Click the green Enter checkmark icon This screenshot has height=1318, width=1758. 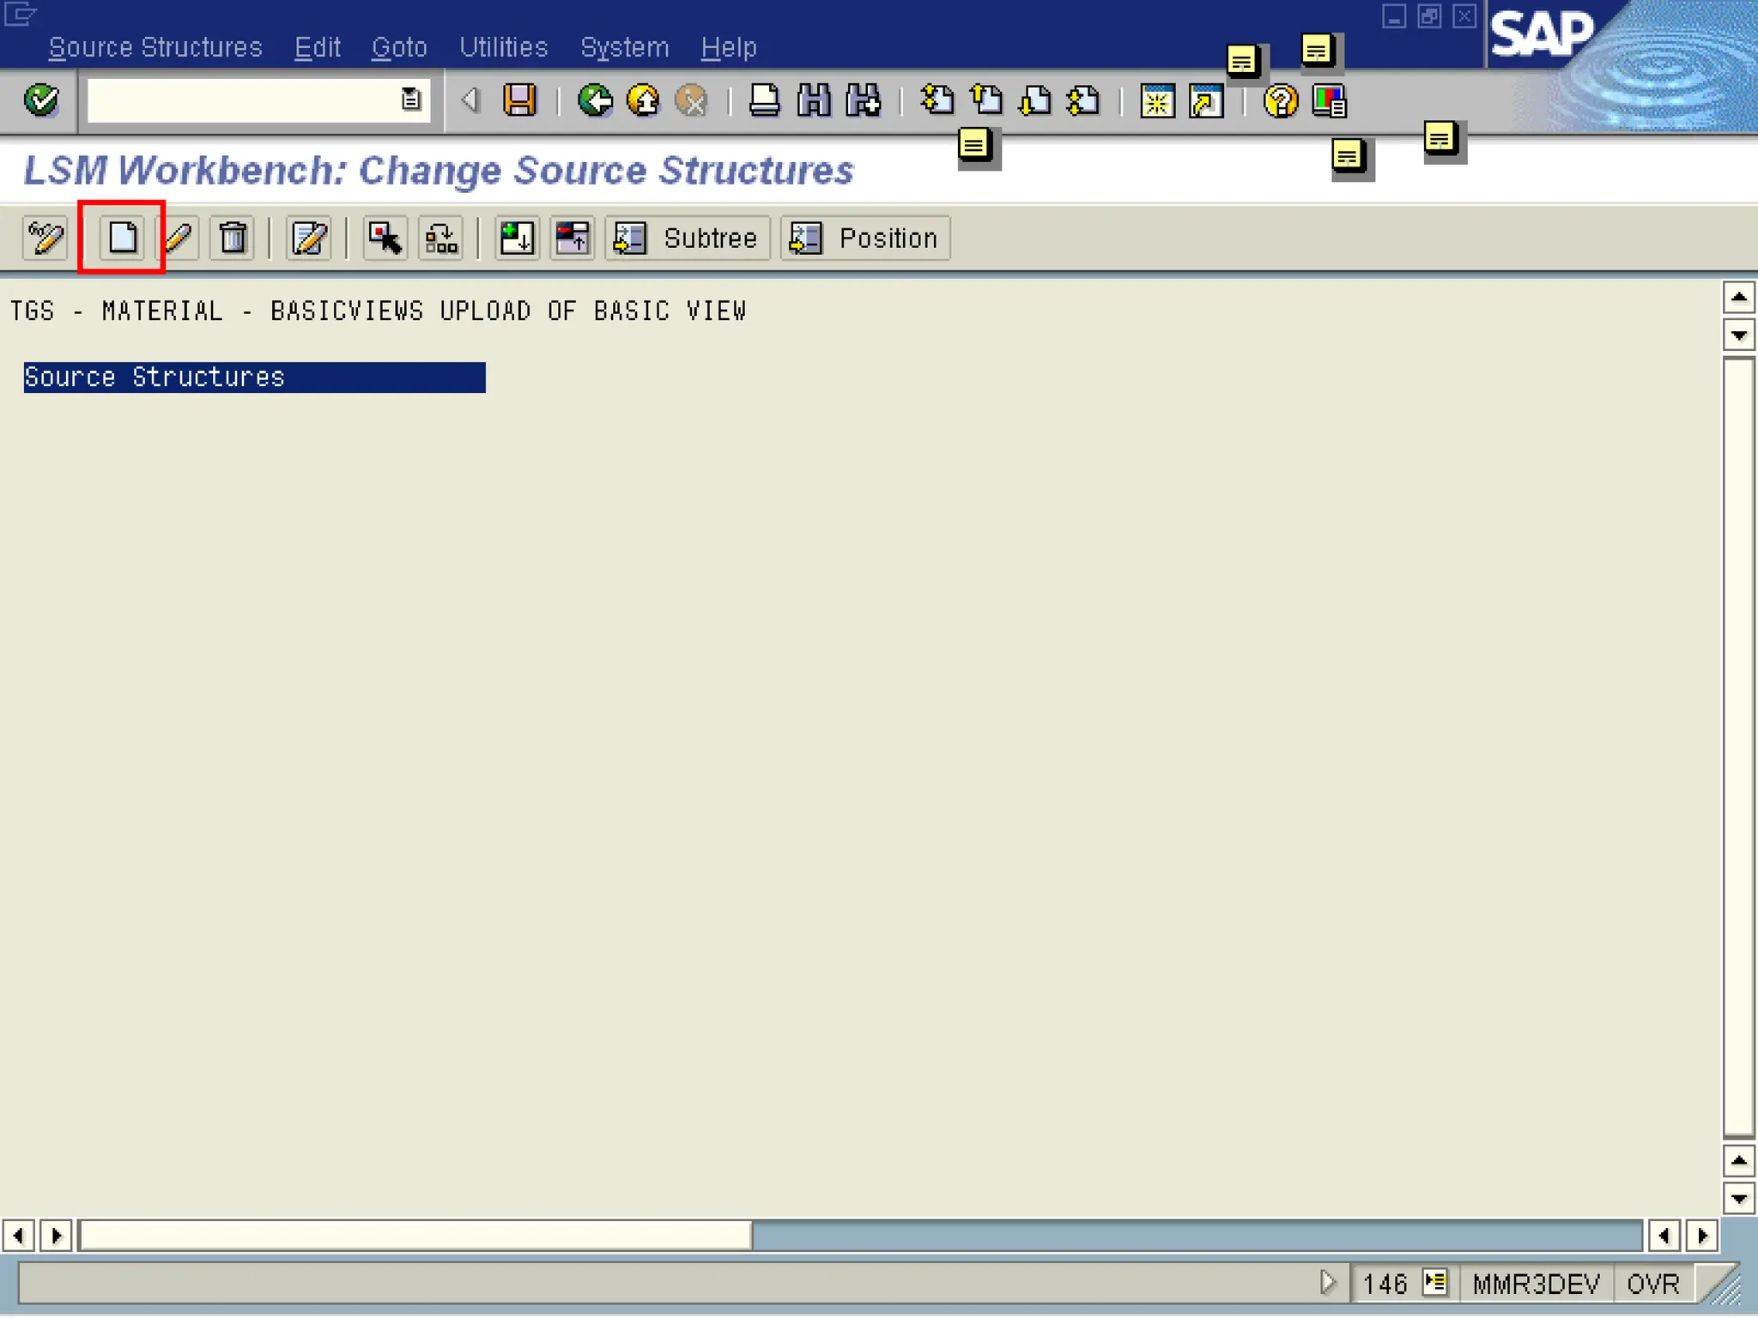pyautogui.click(x=40, y=100)
